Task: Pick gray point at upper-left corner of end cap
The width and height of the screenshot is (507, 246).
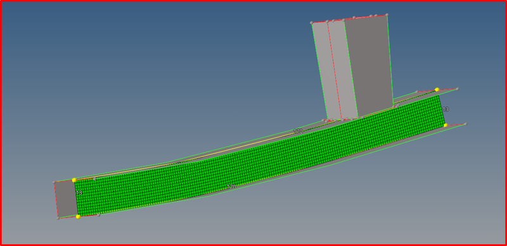Action: click(54, 182)
